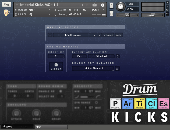Go to next mapping preset
The height and width of the screenshot is (130, 170).
point(99,35)
